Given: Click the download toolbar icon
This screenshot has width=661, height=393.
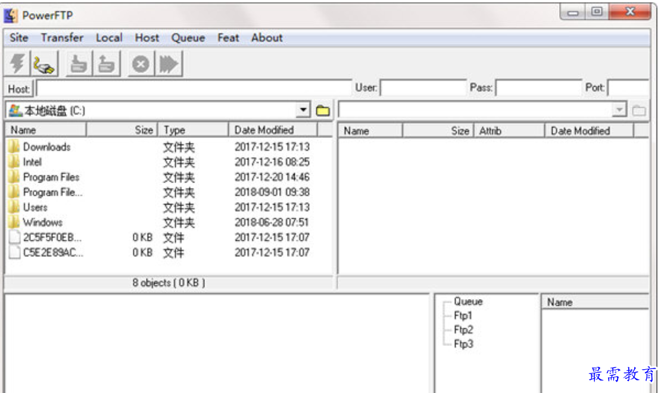Looking at the screenshot, I should click(x=79, y=64).
